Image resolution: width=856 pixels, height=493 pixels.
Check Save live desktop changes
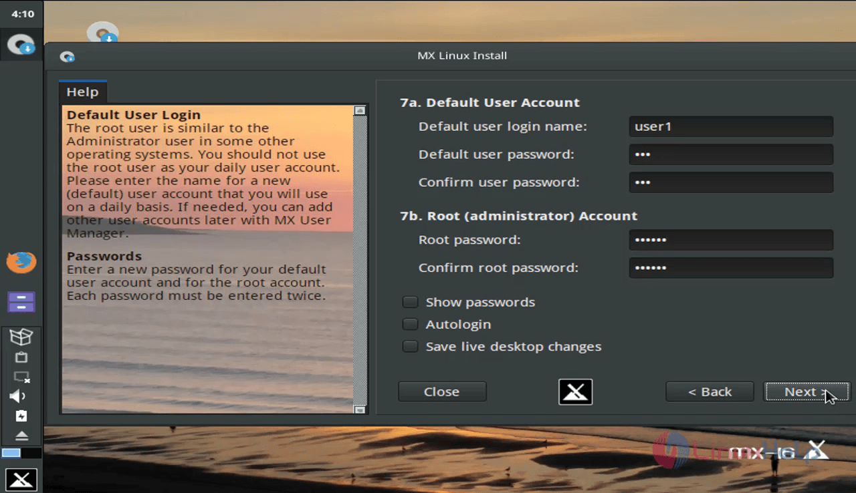(x=410, y=347)
